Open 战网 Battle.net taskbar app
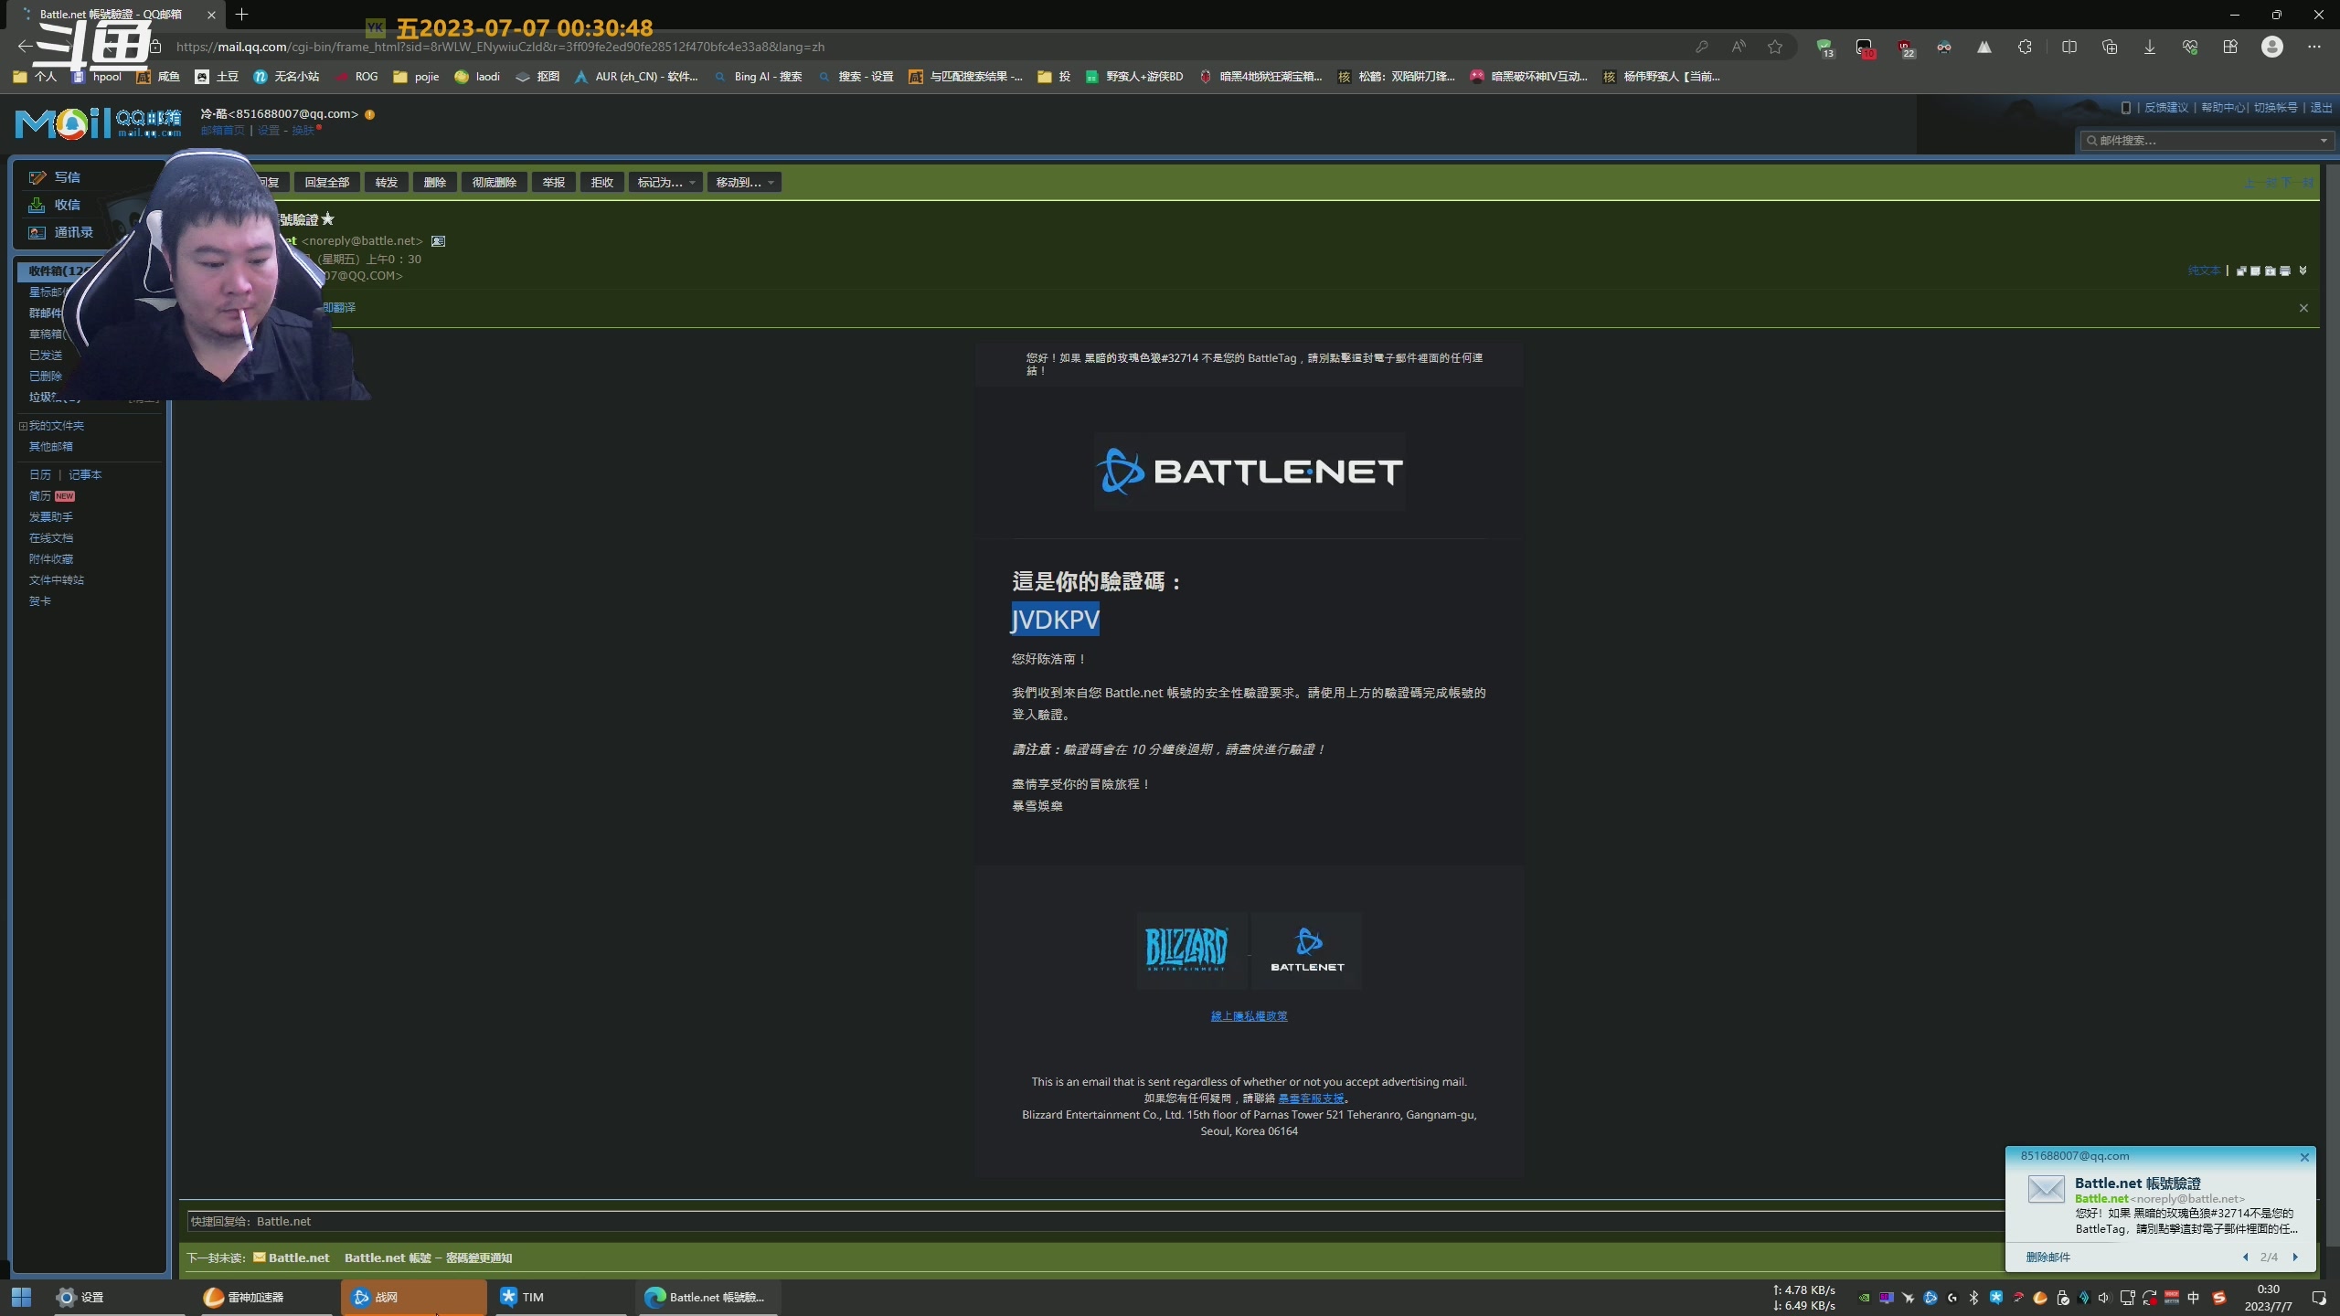Image resolution: width=2340 pixels, height=1316 pixels. pyautogui.click(x=413, y=1297)
